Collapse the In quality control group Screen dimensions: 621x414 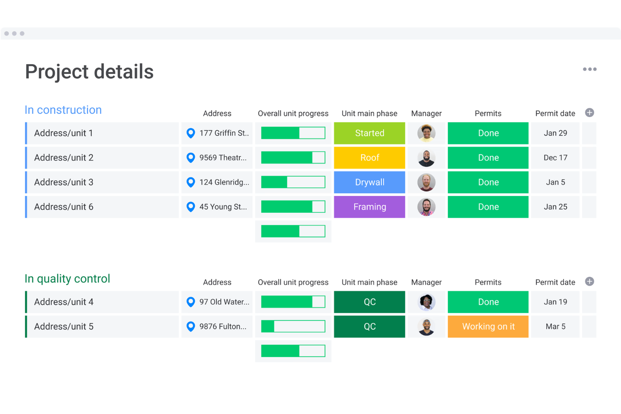tap(67, 279)
